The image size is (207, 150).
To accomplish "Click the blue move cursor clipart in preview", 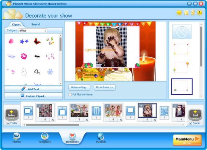I will coord(96,76).
